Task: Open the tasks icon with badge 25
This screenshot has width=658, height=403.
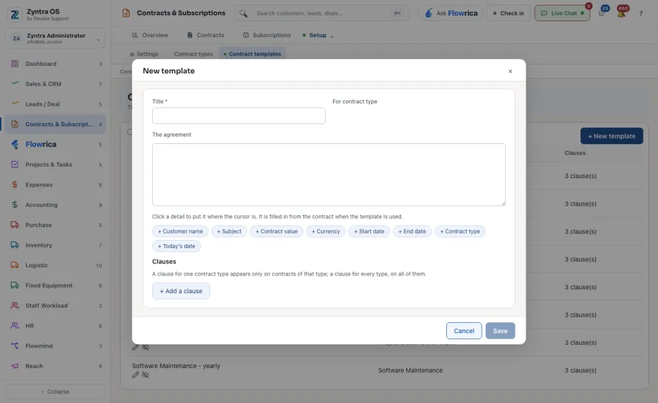Action: coord(602,13)
